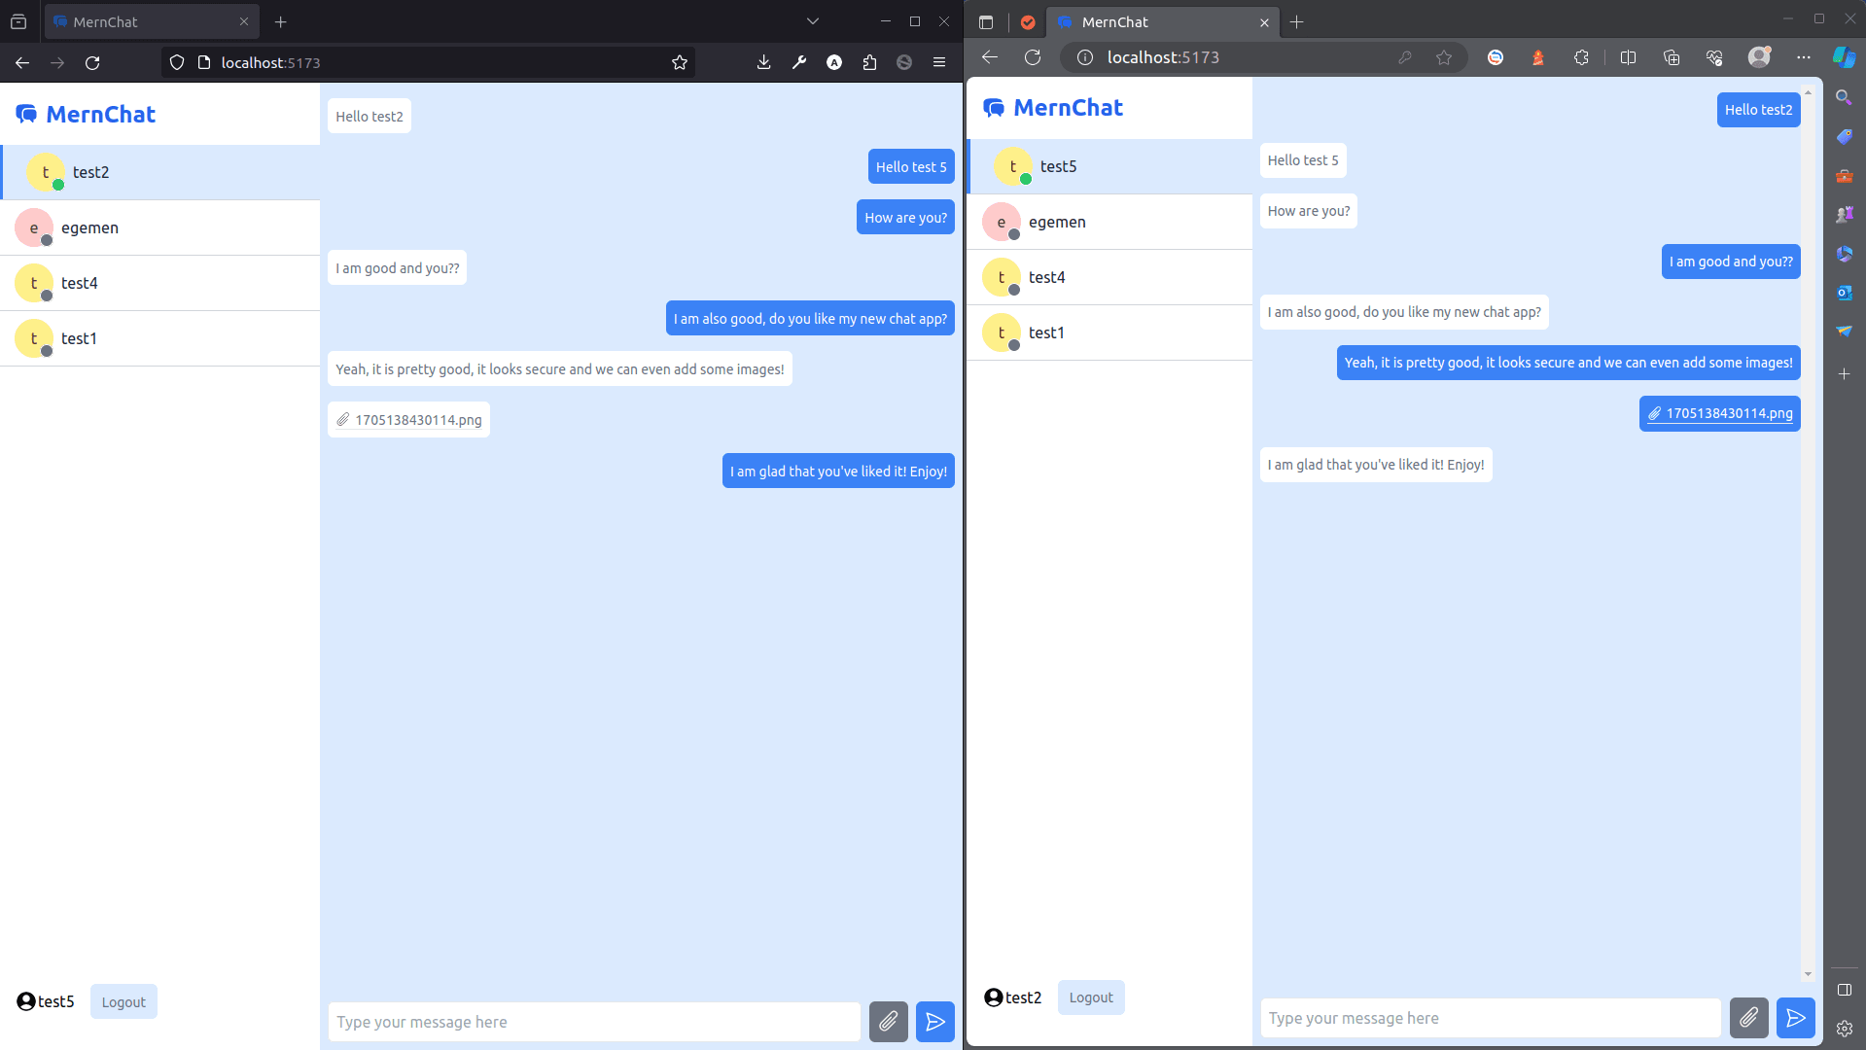Viewport: 1866px width, 1050px height.
Task: Click the Firefox downloads icon
Action: click(763, 62)
